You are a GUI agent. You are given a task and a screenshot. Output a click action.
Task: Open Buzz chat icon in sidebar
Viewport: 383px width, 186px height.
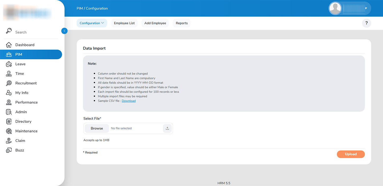(9, 150)
